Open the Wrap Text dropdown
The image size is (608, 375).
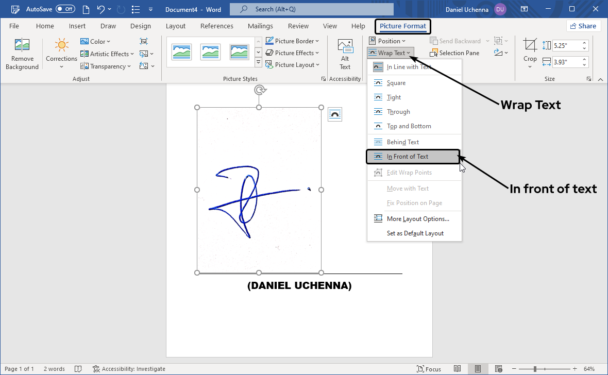click(x=390, y=52)
